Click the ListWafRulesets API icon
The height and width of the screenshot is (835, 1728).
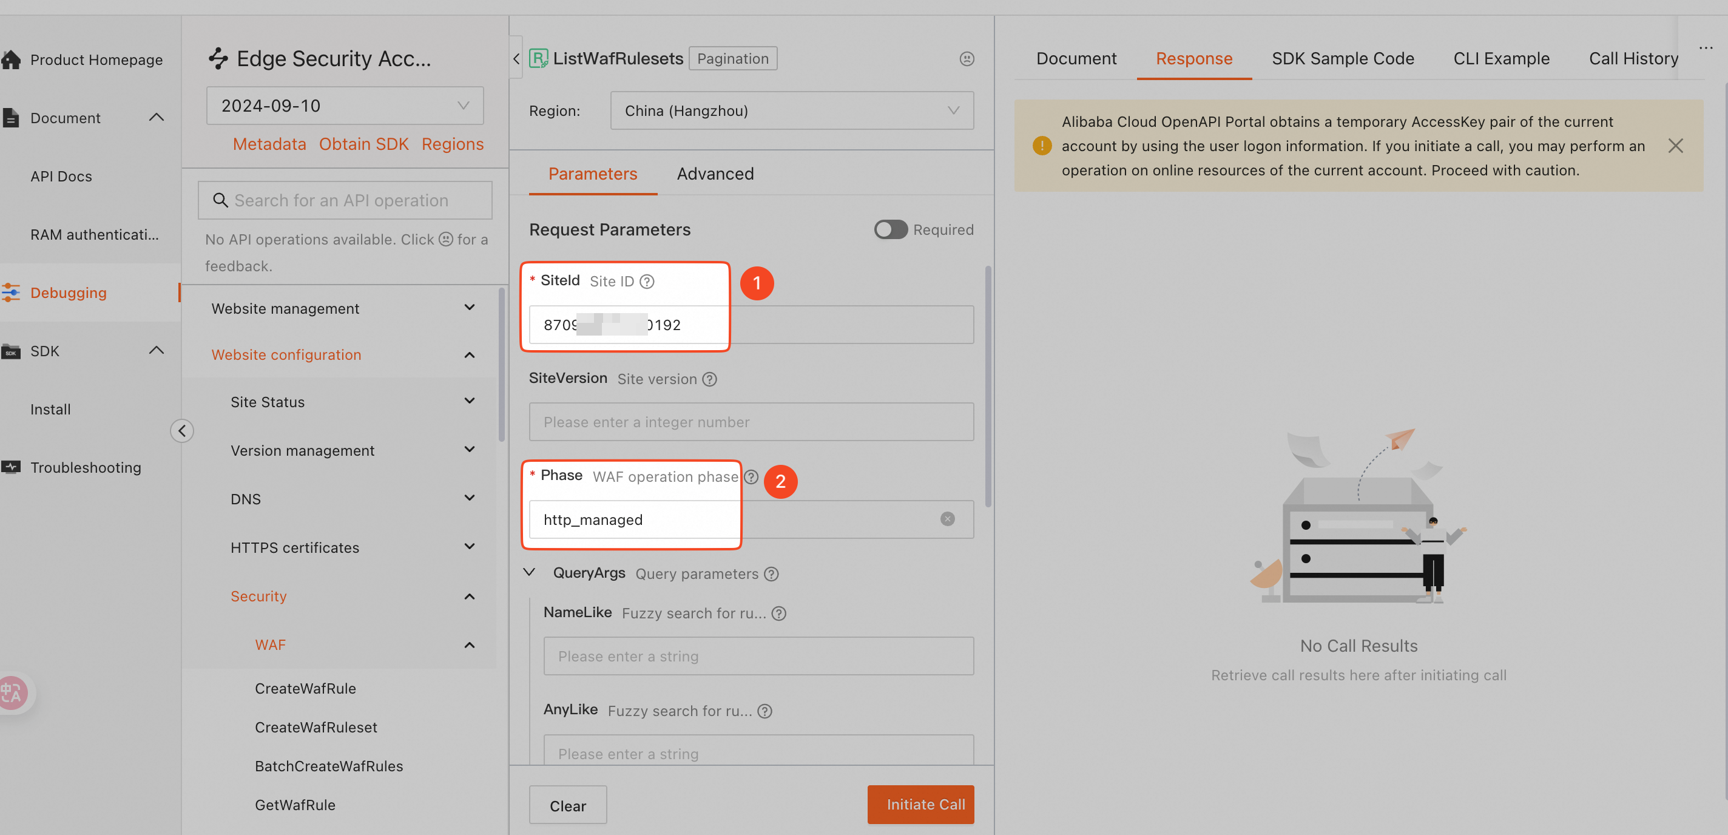coord(539,58)
